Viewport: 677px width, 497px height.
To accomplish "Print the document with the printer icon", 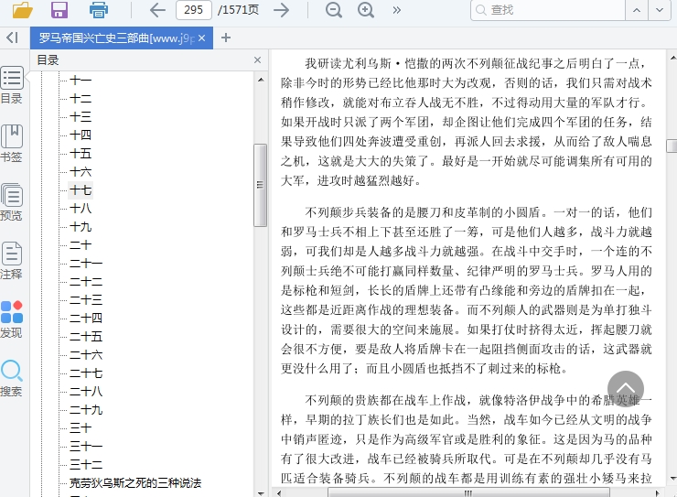I will coord(99,10).
